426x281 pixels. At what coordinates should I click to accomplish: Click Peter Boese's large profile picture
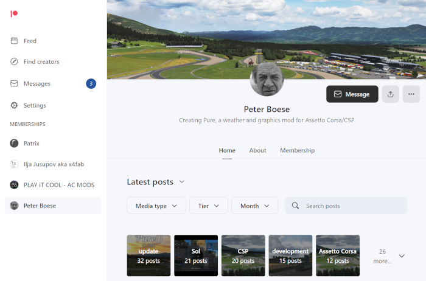(x=267, y=79)
